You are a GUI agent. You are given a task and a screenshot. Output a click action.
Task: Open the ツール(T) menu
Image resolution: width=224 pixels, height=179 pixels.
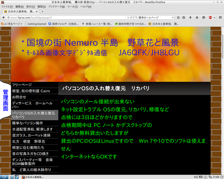pyautogui.click(x=72, y=6)
